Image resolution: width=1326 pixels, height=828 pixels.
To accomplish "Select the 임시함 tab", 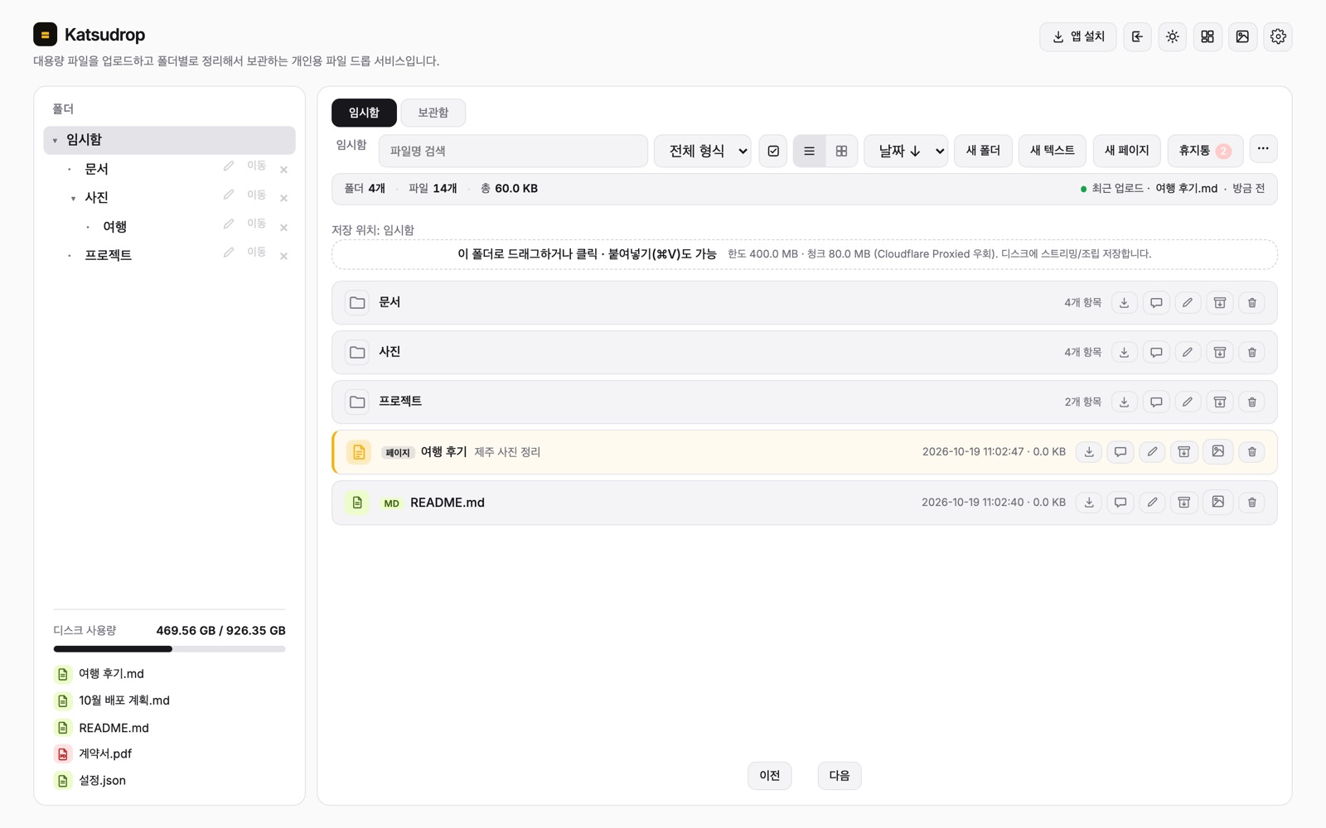I will (364, 113).
